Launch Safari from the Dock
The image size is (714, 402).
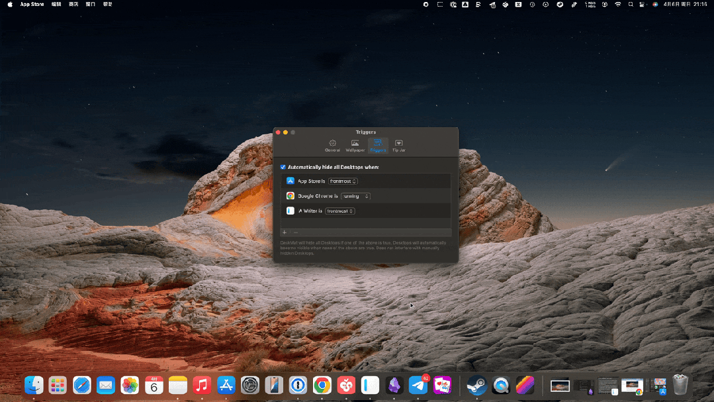[82, 385]
